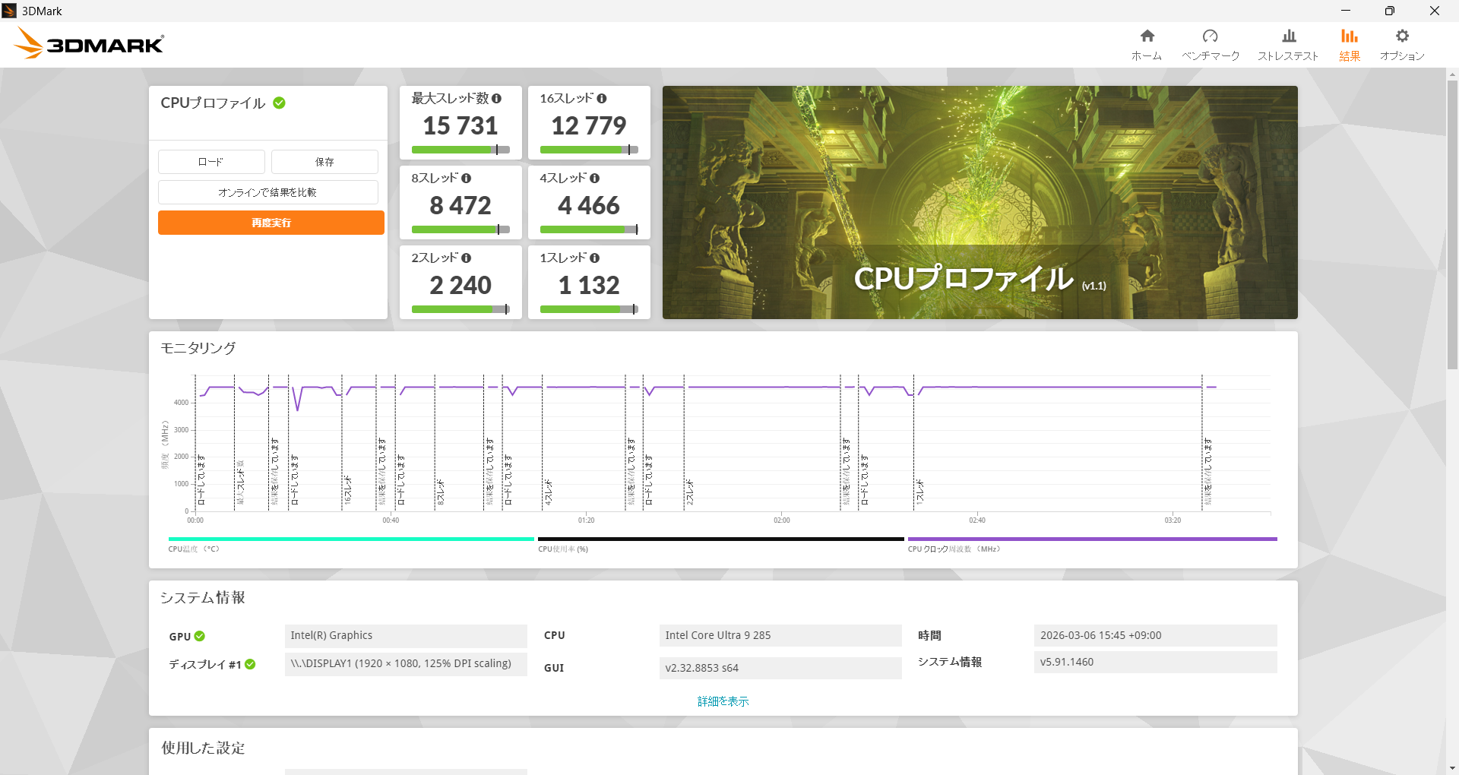Expand system details via 詳細を表示
Viewport: 1459px width, 775px height.
(723, 701)
